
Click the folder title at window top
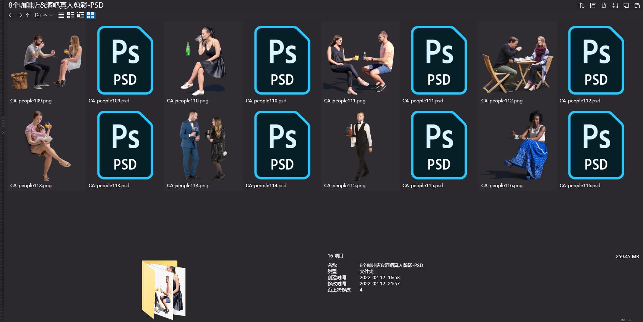click(x=56, y=5)
